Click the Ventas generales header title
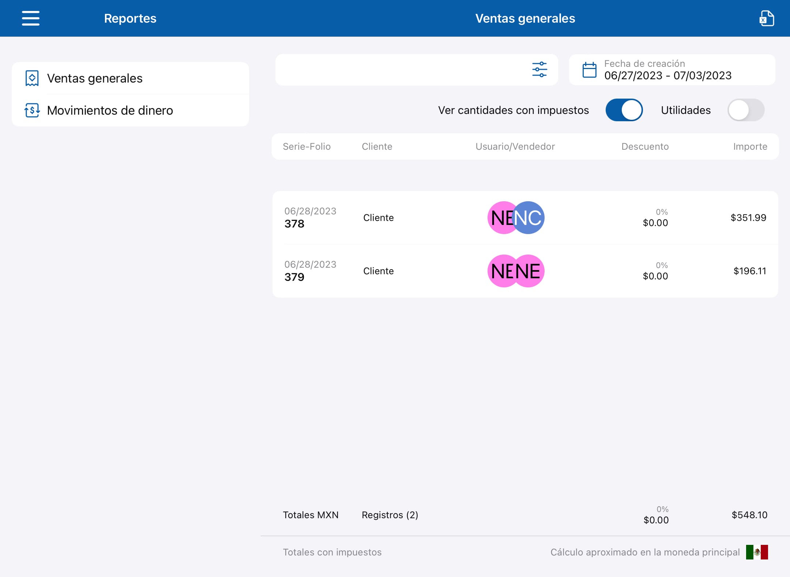Viewport: 790px width, 577px height. click(x=525, y=18)
